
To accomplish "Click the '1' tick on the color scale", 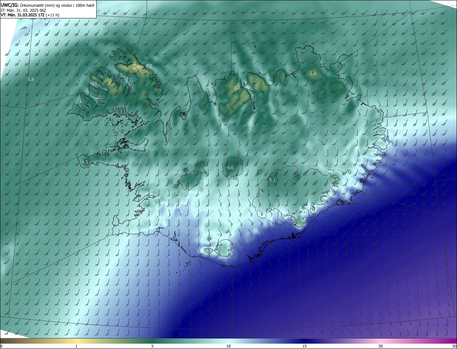I will point(76,346).
